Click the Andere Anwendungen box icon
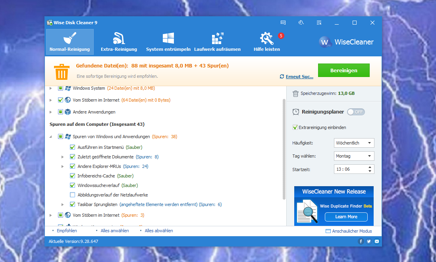The height and width of the screenshot is (262, 436). [68, 112]
